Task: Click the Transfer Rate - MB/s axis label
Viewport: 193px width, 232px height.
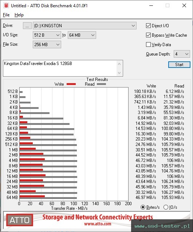Action: [69, 208]
